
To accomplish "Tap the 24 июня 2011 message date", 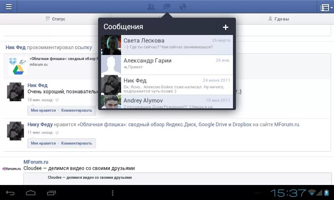I will (x=216, y=80).
